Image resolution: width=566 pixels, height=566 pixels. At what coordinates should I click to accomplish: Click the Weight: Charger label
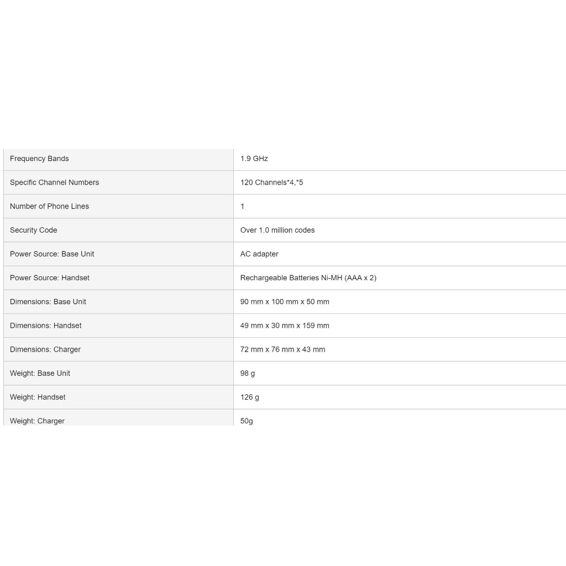click(x=37, y=420)
